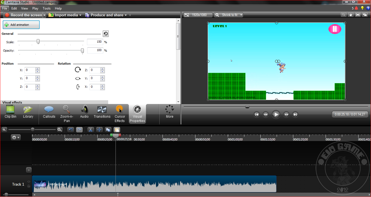Jump to next clip
This screenshot has height=197, width=371.
click(295, 115)
